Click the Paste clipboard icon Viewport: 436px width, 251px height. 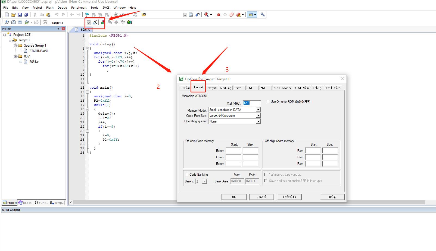tap(48, 15)
